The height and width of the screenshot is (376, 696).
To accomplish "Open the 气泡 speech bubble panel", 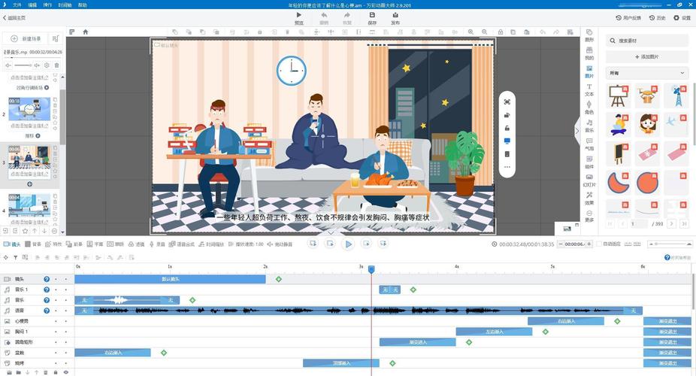I will click(x=589, y=144).
